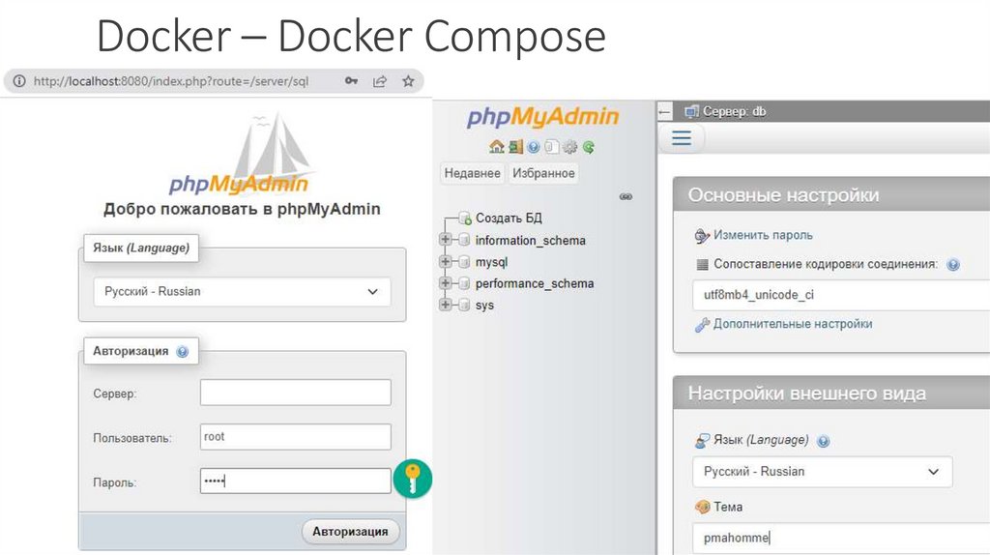Click the green reload navigation icon

pos(589,147)
